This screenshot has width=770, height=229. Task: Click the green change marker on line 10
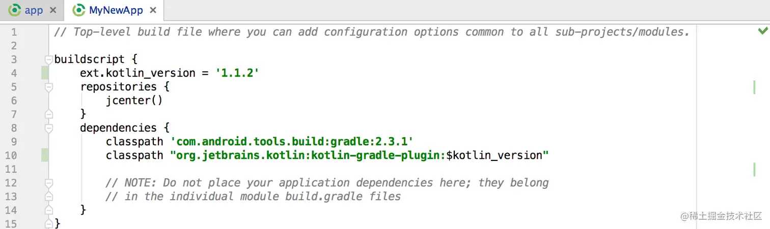tap(45, 155)
